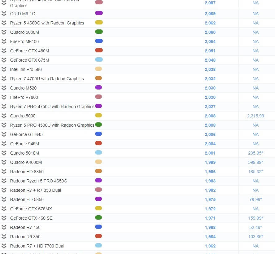Open the Intel Iris Pro 580 link
The height and width of the screenshot is (254, 275).
coord(26,69)
